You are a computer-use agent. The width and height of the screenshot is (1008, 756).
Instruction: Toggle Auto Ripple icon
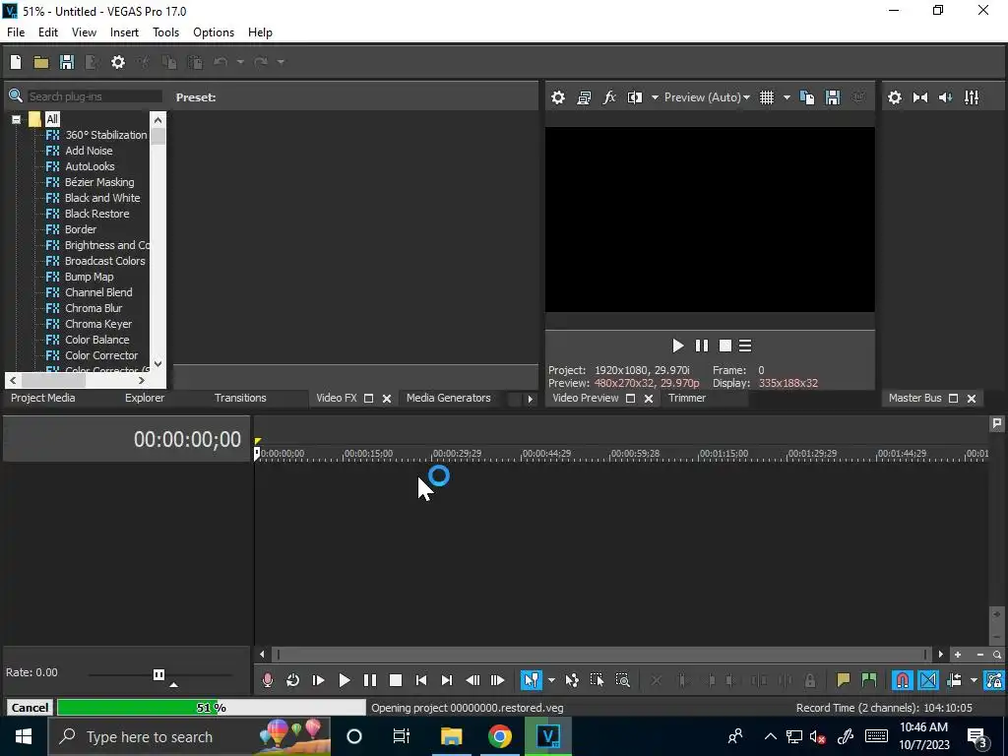(955, 680)
